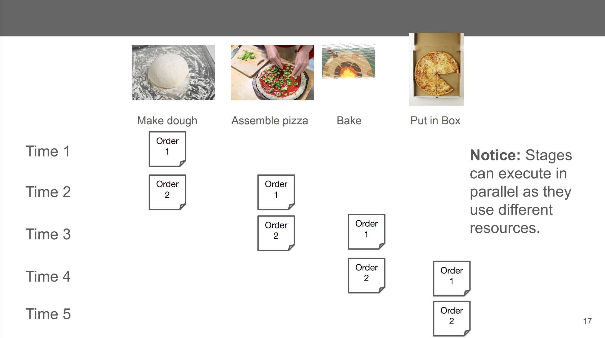Select the pizza assembly photo with green peppers
This screenshot has width=605, height=338.
pyautogui.click(x=272, y=73)
